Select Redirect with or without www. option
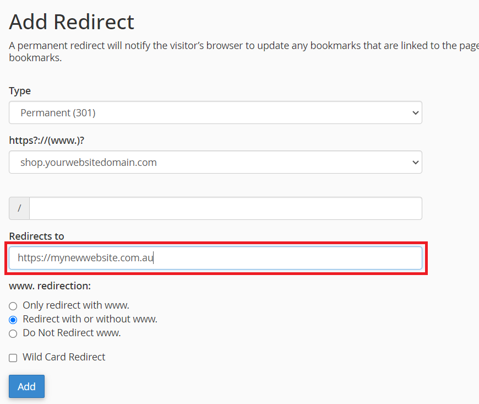 tap(13, 320)
